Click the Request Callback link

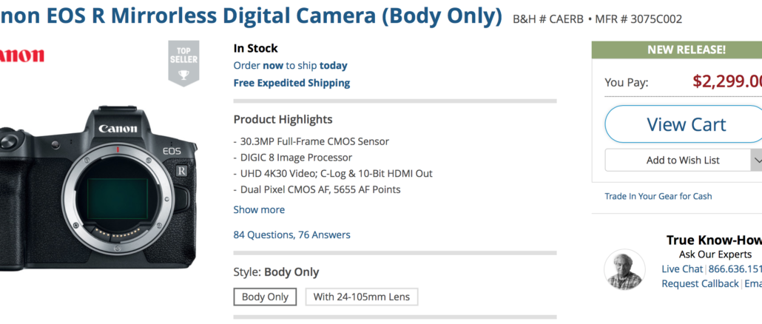click(x=700, y=283)
